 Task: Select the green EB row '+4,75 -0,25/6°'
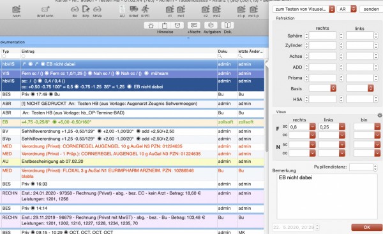[x=132, y=122]
